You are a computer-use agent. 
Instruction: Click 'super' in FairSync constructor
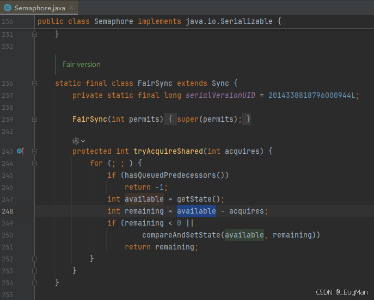point(188,119)
